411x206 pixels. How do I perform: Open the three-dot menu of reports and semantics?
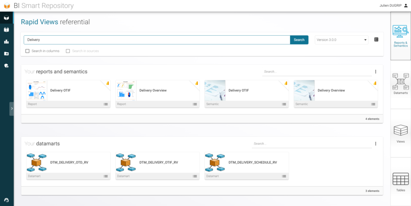point(376,71)
